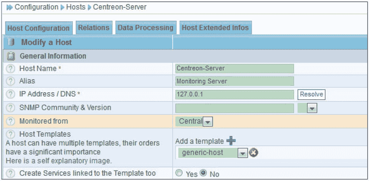The width and height of the screenshot is (369, 181).
Task: Select Yes for Create Services linked to Template
Action: tap(179, 173)
